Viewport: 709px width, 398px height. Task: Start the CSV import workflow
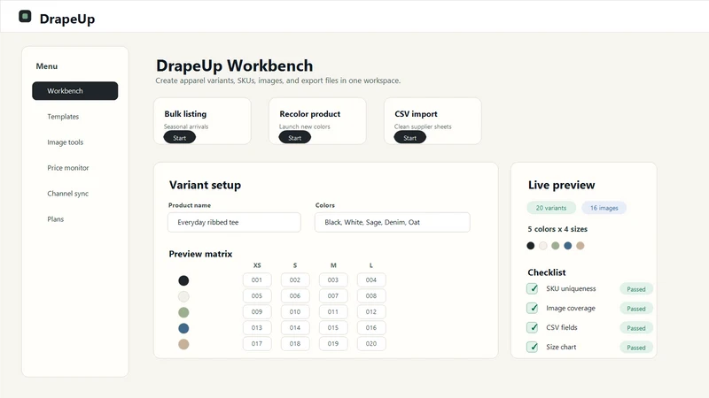pyautogui.click(x=410, y=138)
